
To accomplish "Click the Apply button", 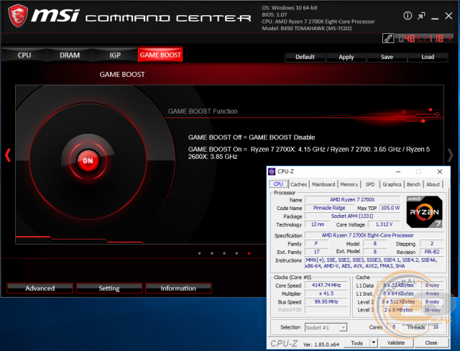I will pyautogui.click(x=346, y=57).
